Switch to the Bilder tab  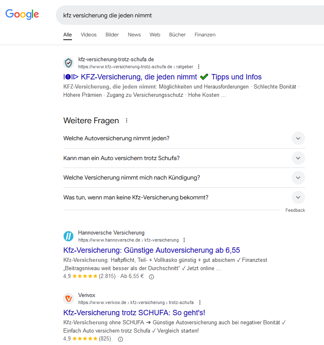(x=112, y=35)
